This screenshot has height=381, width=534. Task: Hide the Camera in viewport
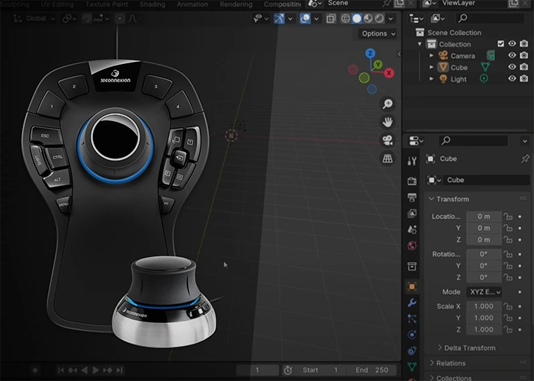(513, 56)
